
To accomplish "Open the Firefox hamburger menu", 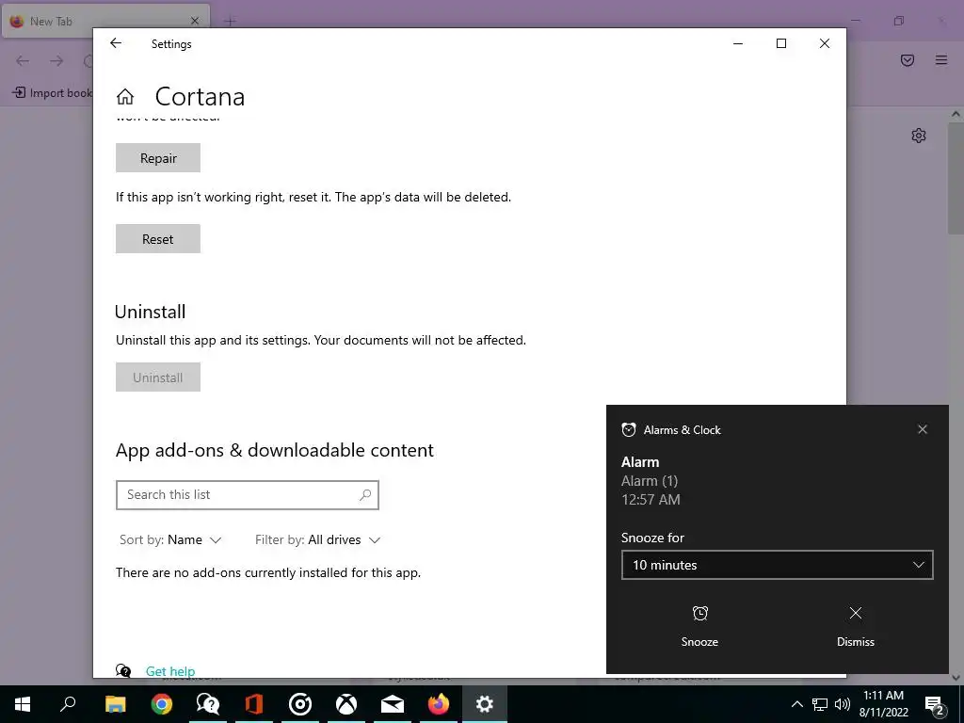I will tap(941, 60).
